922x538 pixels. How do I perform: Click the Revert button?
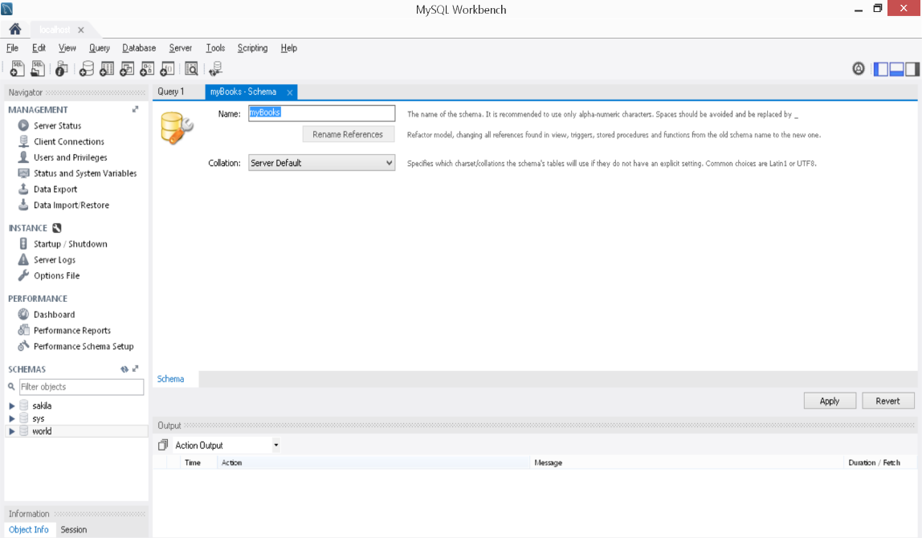[888, 401]
